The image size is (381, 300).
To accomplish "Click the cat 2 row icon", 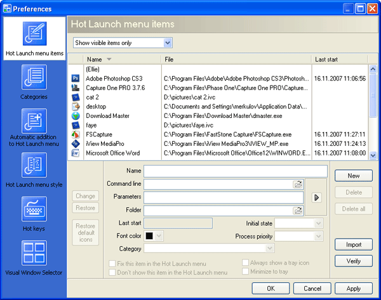I will click(76, 97).
